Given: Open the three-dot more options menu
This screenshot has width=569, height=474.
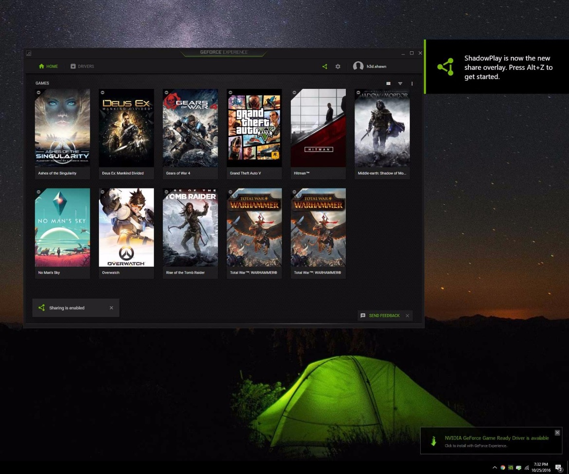Looking at the screenshot, I should coord(412,84).
